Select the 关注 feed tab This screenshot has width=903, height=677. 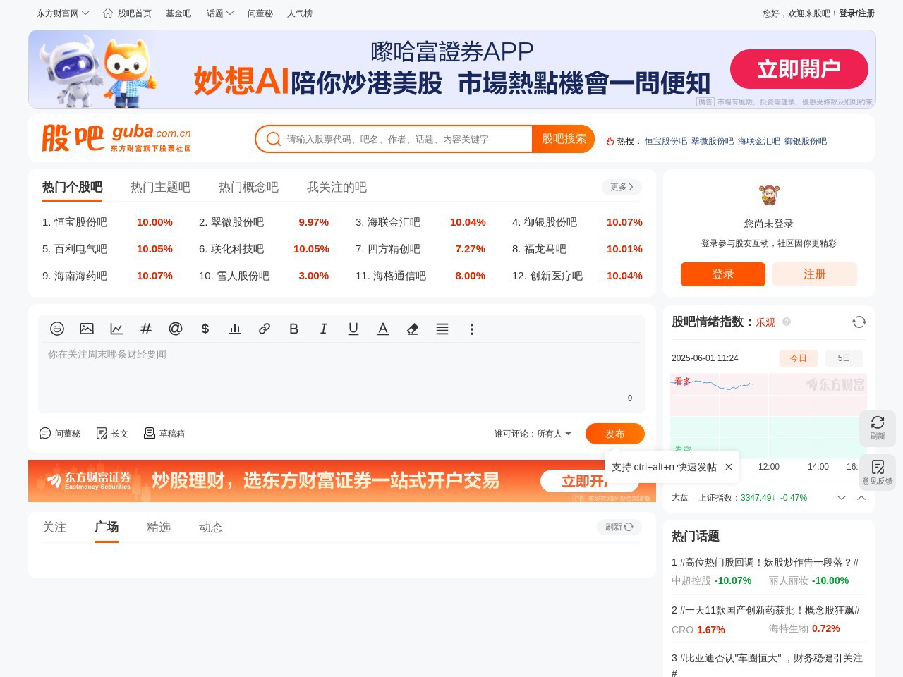(x=54, y=527)
